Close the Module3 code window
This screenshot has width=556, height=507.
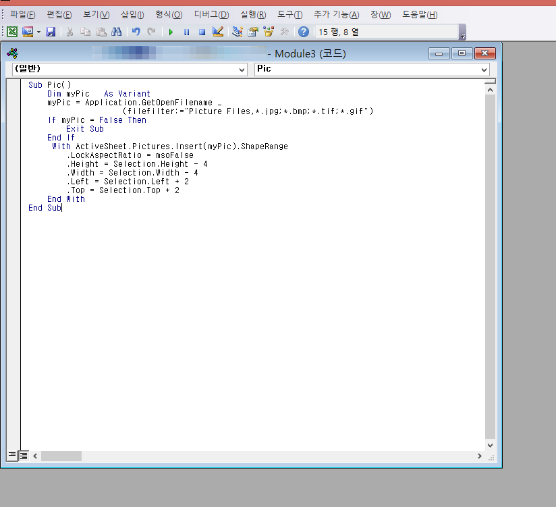(484, 53)
